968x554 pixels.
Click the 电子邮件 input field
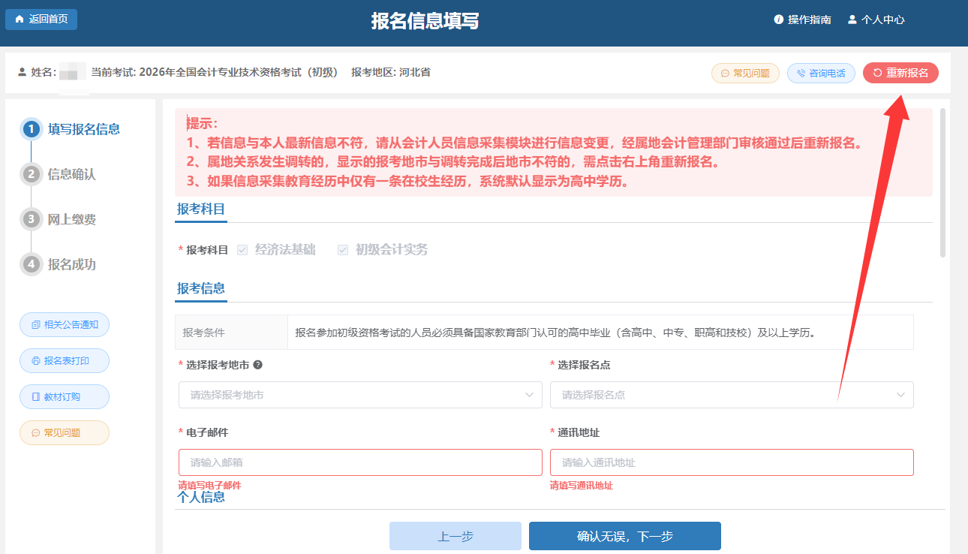pyautogui.click(x=360, y=462)
